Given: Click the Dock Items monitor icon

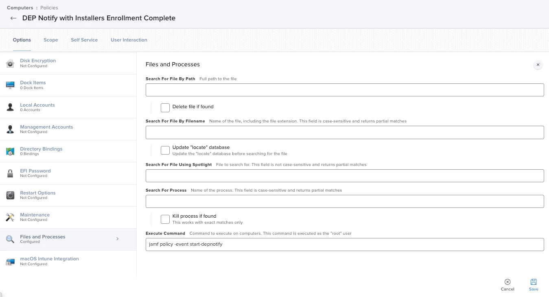Looking at the screenshot, I should pyautogui.click(x=10, y=85).
